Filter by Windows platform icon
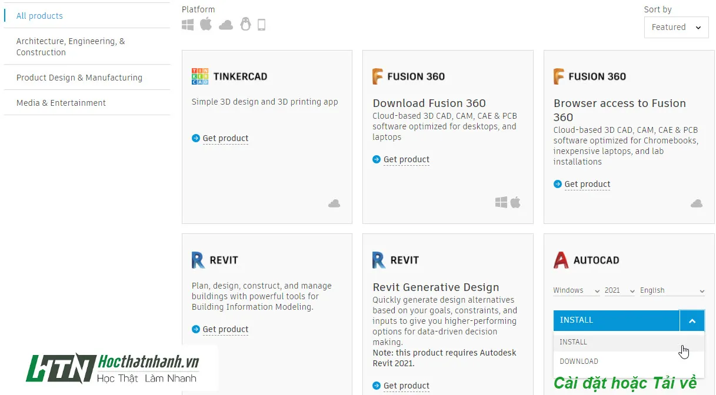 [x=188, y=25]
